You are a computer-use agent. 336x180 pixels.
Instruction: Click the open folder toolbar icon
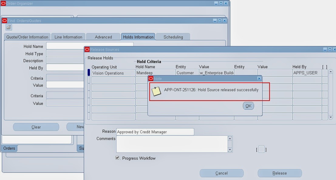(x=8, y=27)
